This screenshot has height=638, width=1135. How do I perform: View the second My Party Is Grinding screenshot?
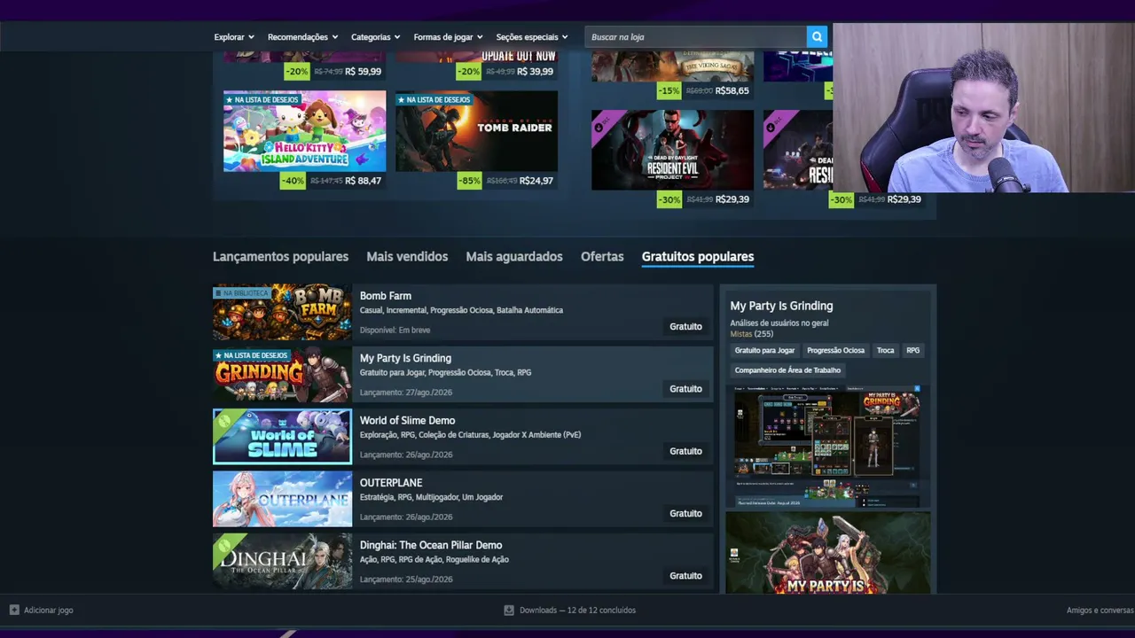828,553
